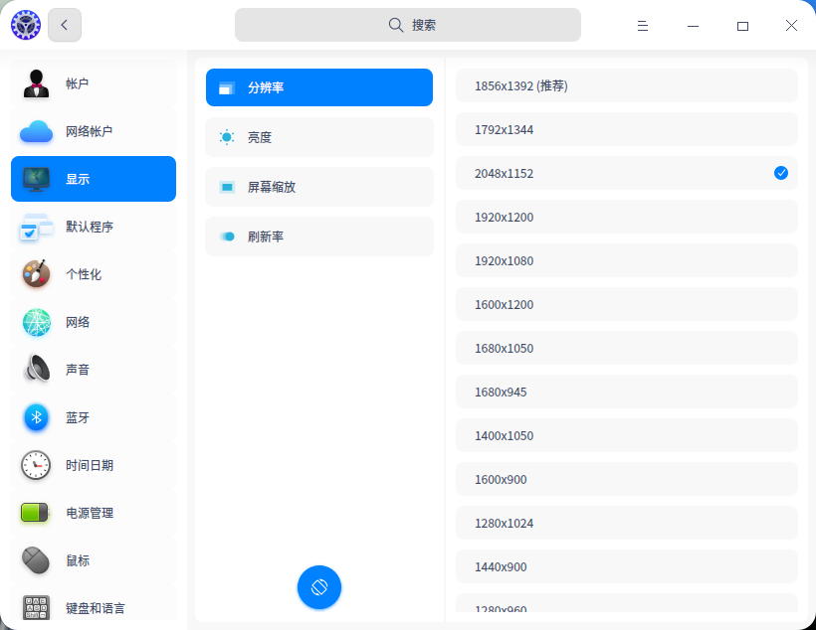Open the 刷新率 refresh rate tab
Image resolution: width=816 pixels, height=630 pixels.
[x=319, y=236]
